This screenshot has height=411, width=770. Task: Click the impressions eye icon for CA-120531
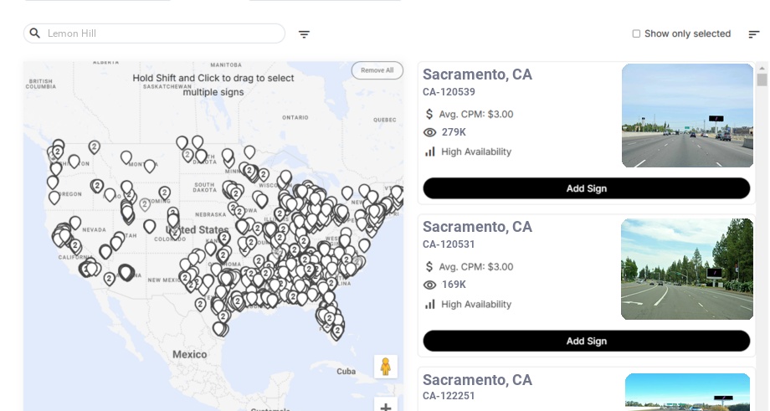pos(430,285)
